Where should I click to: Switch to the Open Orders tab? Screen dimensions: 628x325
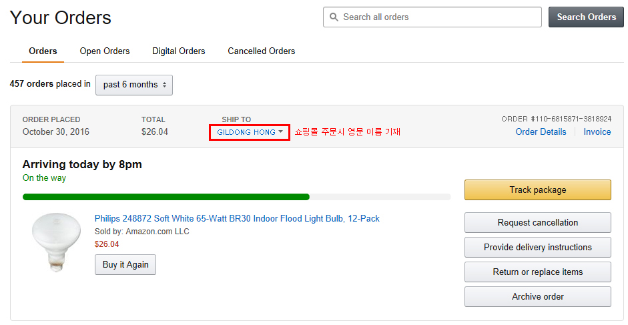coord(105,51)
